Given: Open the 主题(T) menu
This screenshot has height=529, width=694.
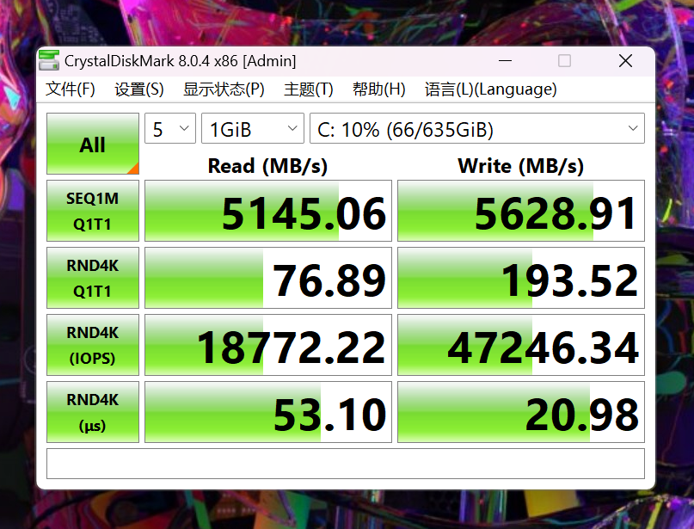Looking at the screenshot, I should click(308, 89).
